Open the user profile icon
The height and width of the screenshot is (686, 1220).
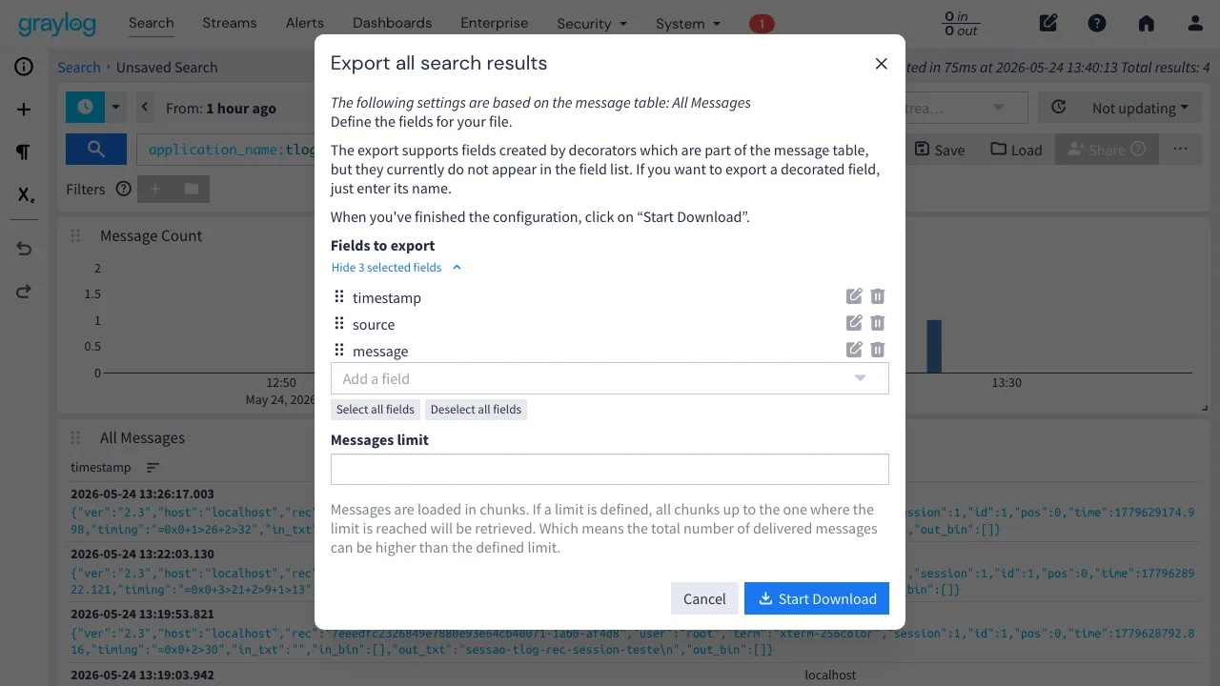click(x=1195, y=23)
